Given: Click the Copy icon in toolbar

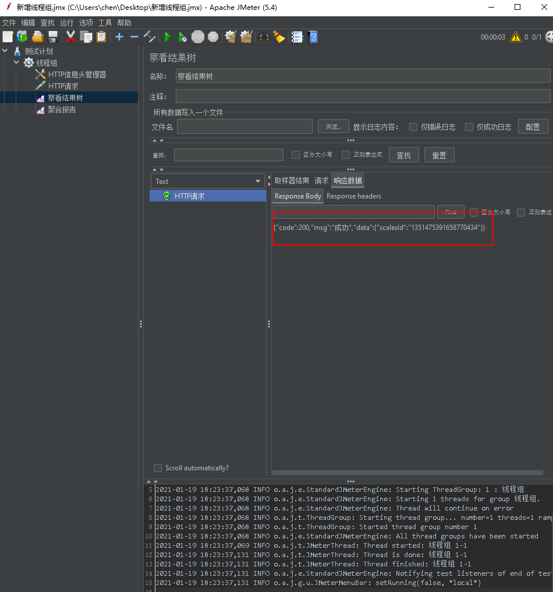Looking at the screenshot, I should [x=86, y=37].
